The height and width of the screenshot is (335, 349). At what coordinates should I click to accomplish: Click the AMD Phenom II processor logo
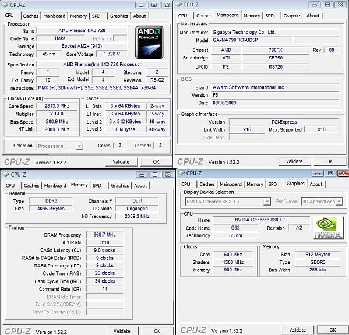(x=149, y=43)
